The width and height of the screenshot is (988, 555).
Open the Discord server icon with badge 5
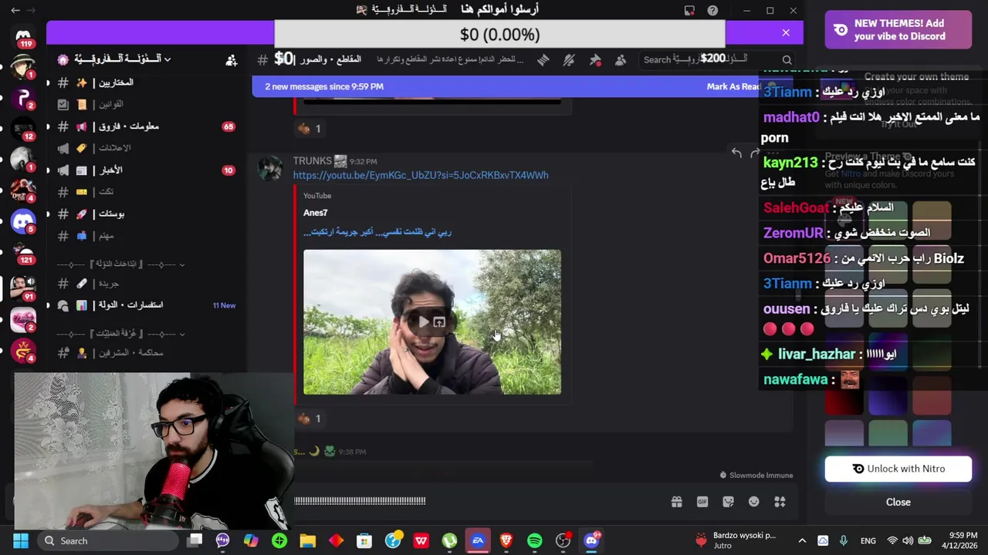(x=23, y=221)
